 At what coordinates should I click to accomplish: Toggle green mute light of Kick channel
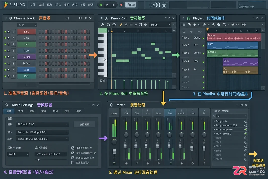(x=5, y=32)
